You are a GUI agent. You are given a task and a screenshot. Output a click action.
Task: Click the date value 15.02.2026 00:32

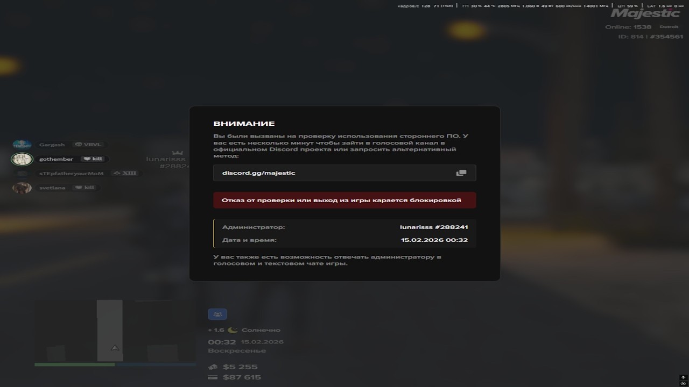[434, 240]
